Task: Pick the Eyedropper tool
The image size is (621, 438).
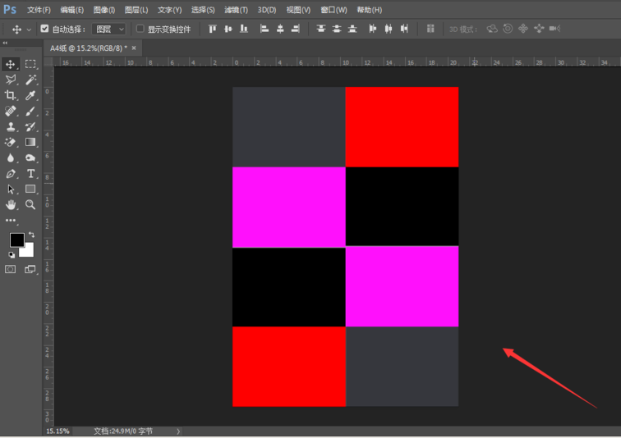Action: click(30, 95)
